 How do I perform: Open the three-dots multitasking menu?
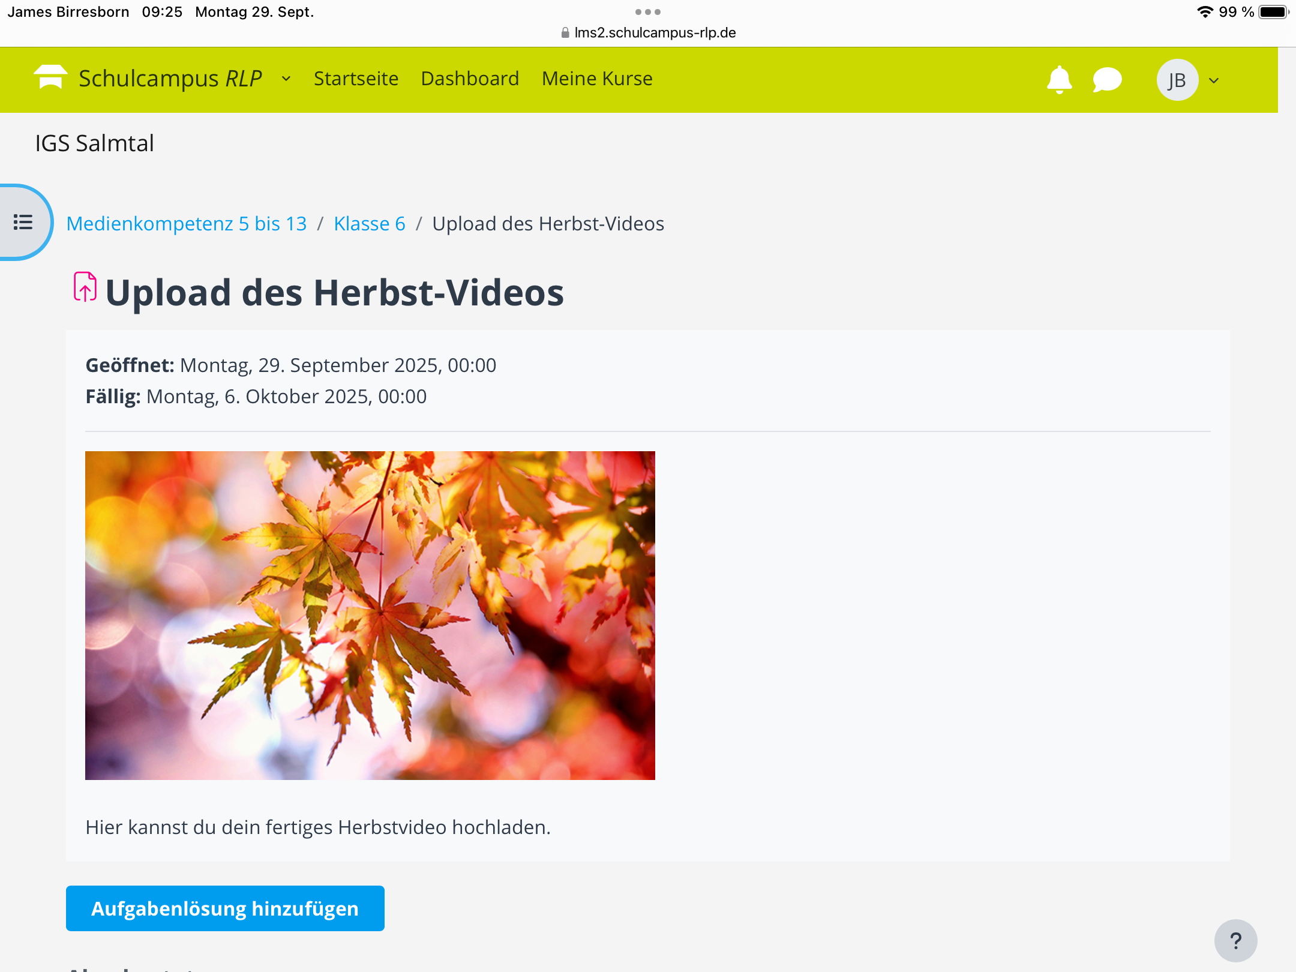pyautogui.click(x=648, y=12)
